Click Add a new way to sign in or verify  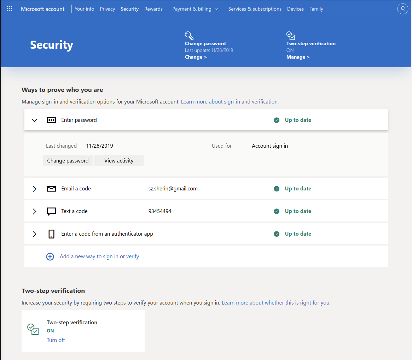pyautogui.click(x=99, y=256)
